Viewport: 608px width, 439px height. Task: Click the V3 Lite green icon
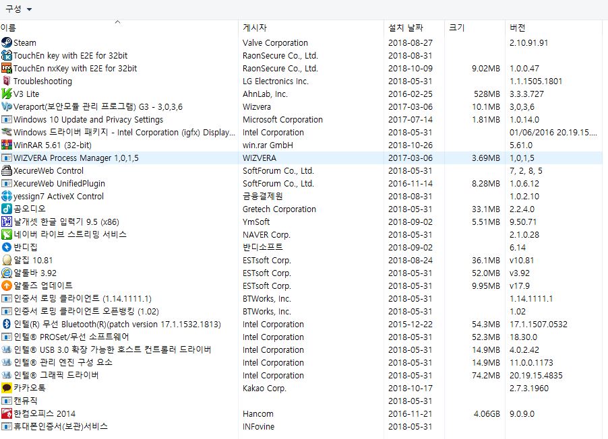click(7, 94)
